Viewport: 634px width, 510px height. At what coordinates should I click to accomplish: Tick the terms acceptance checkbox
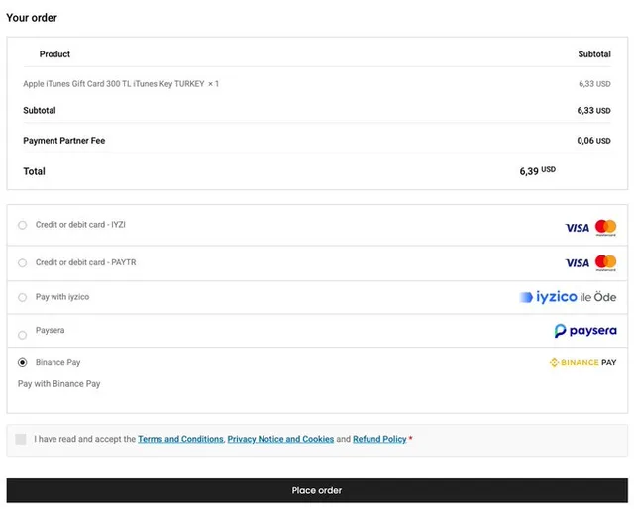(x=21, y=439)
